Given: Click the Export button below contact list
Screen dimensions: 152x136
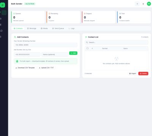Looking at the screenshot, I should (x=133, y=74).
